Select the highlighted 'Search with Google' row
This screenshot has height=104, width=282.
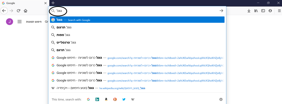click(x=137, y=20)
